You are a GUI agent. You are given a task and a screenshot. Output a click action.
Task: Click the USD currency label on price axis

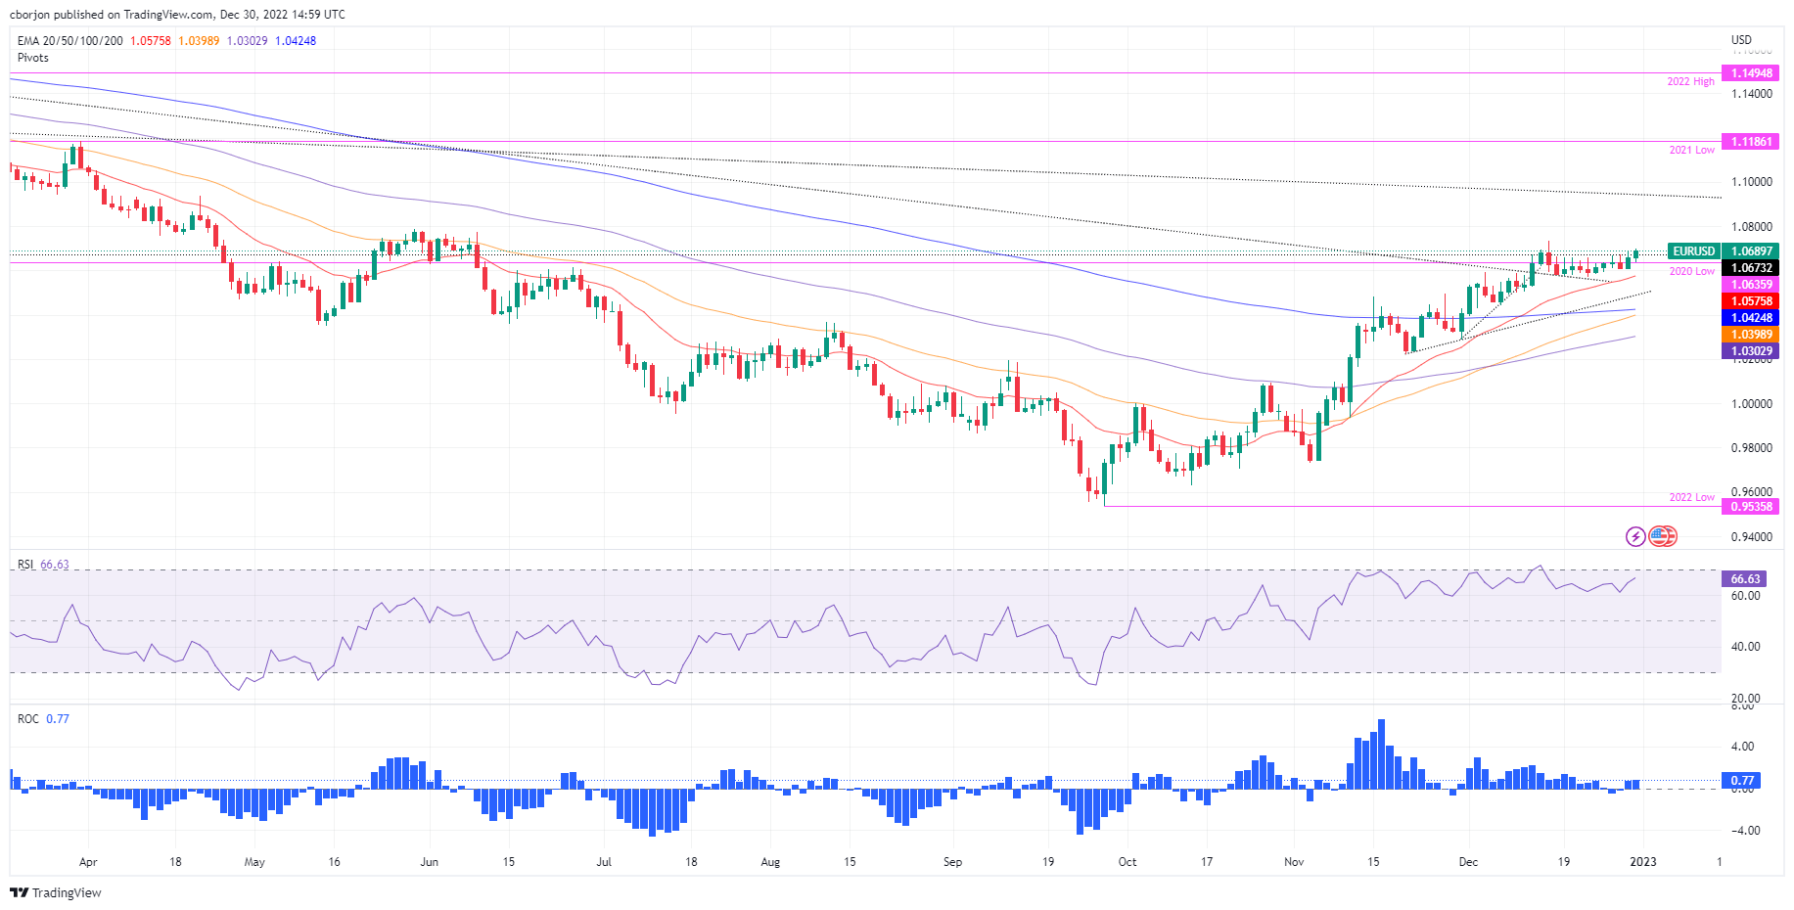pos(1741,40)
